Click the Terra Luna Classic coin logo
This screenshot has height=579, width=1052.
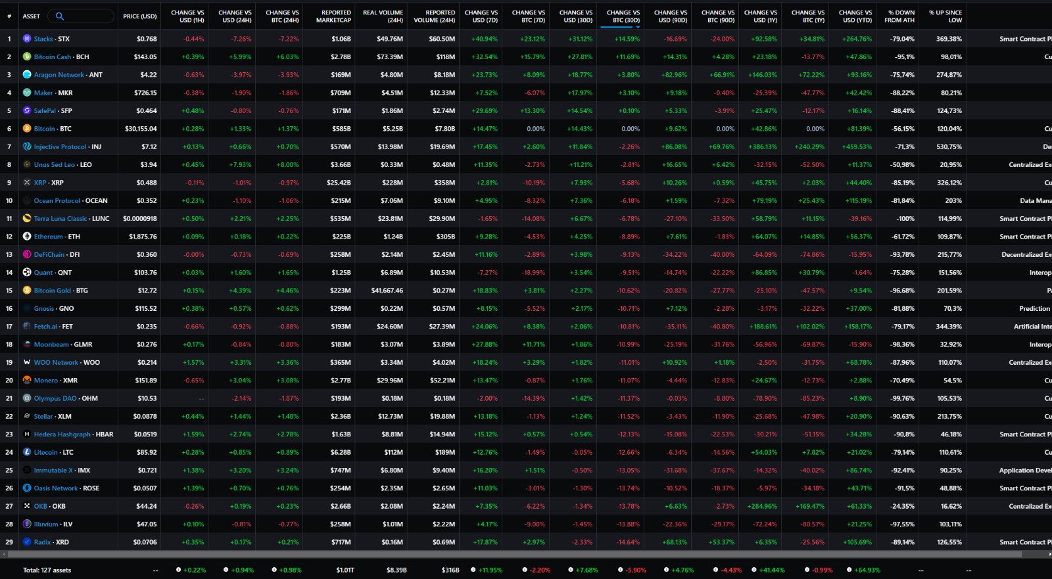pyautogui.click(x=27, y=218)
